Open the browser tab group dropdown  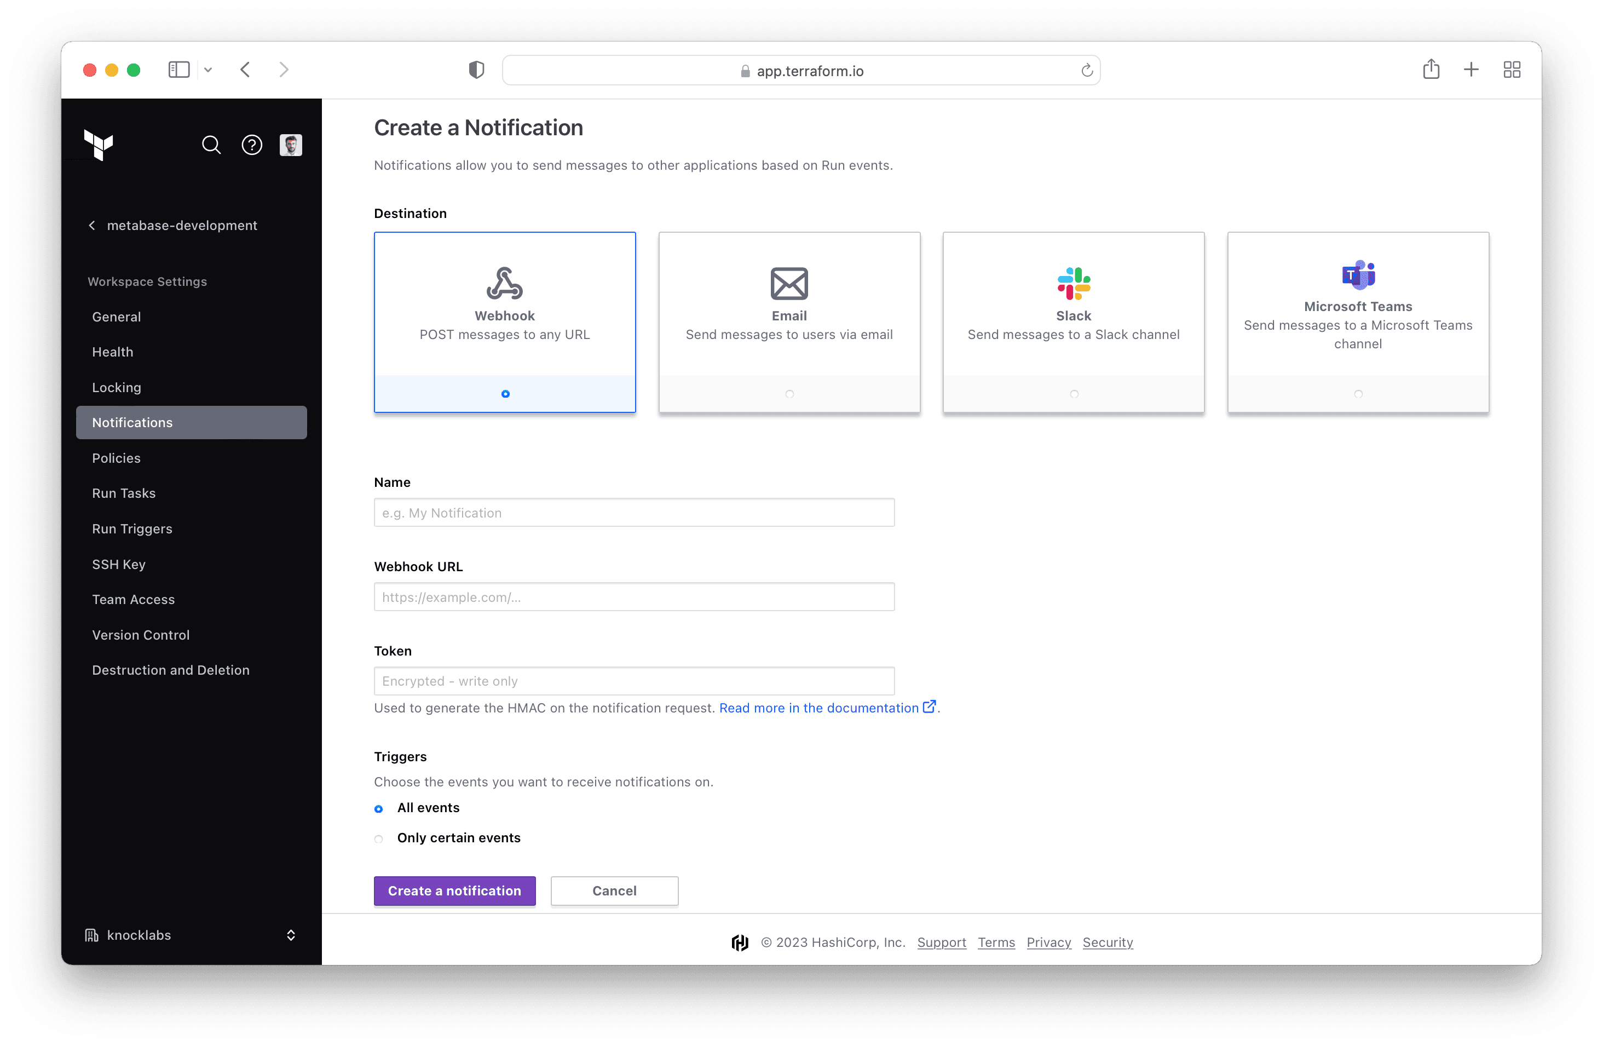click(208, 70)
